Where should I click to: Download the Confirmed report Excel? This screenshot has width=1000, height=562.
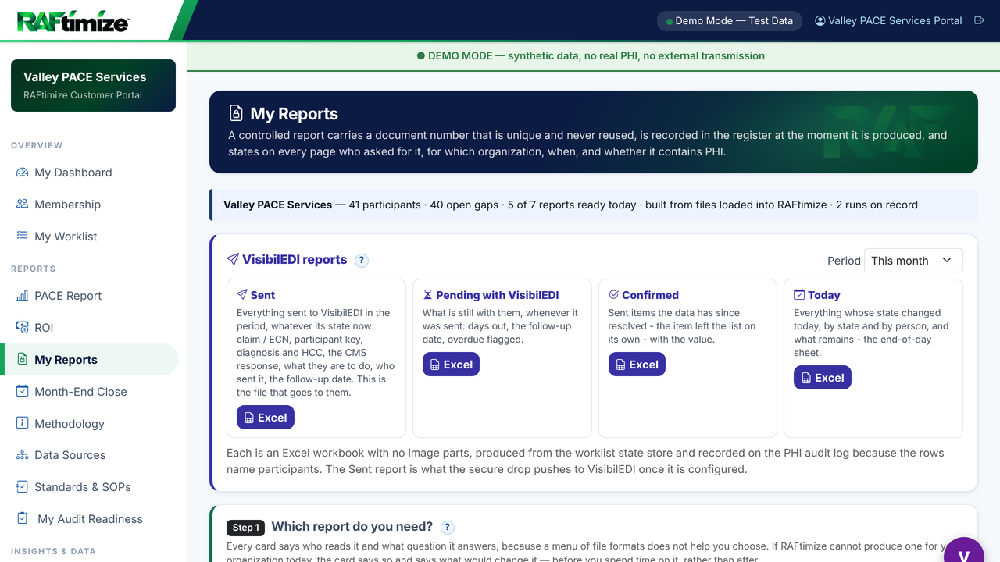tap(637, 365)
